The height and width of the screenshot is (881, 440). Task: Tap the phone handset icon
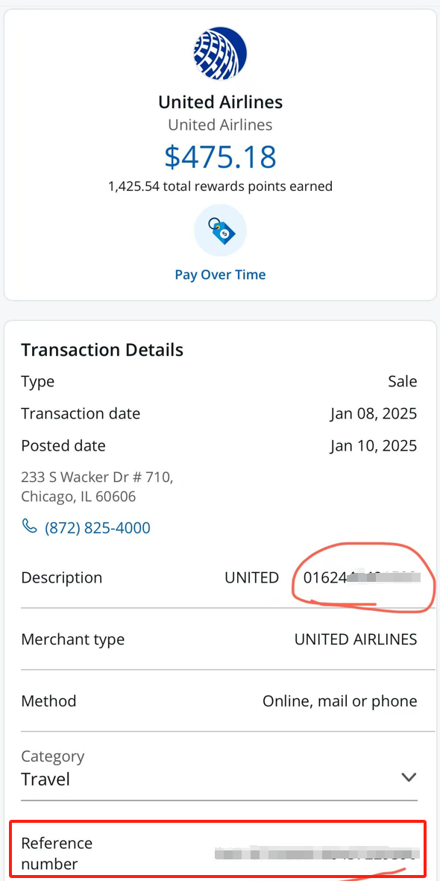tap(28, 527)
